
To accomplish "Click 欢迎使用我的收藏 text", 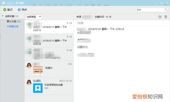I will (54, 85).
